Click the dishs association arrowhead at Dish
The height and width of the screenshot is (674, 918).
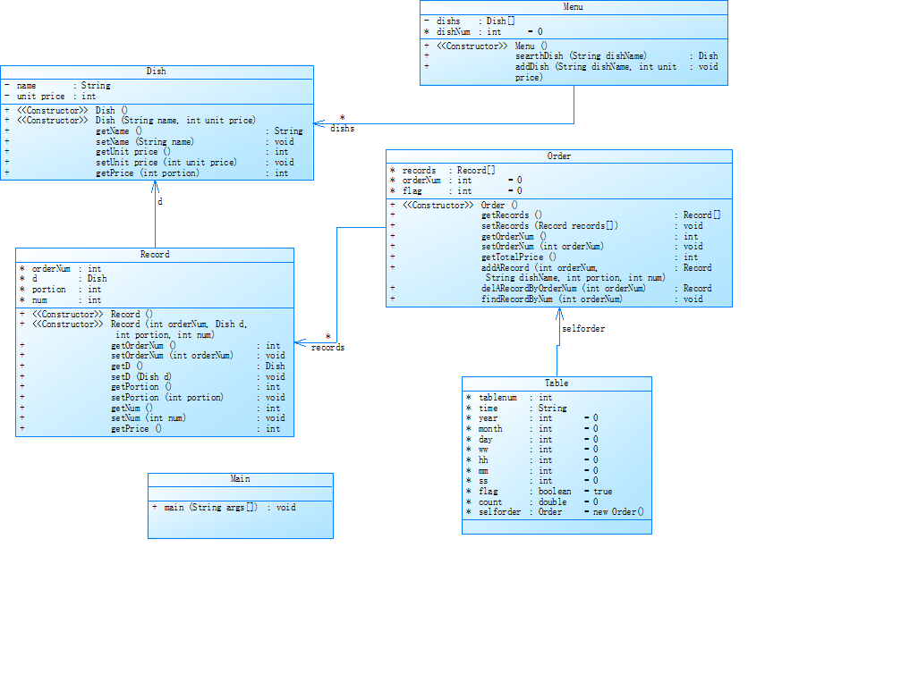319,123
